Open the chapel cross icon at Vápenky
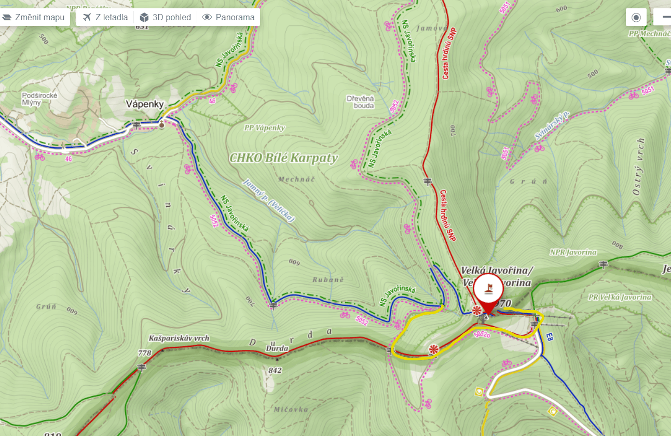671x436 pixels. click(161, 124)
